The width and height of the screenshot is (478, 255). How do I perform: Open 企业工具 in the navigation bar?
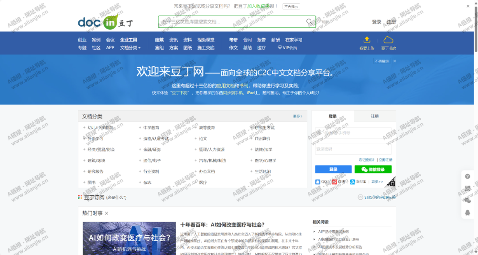[x=129, y=40]
